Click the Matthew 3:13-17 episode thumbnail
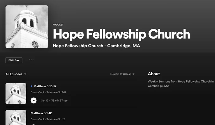Screen dimensions: 215x125 [x=16, y=93]
